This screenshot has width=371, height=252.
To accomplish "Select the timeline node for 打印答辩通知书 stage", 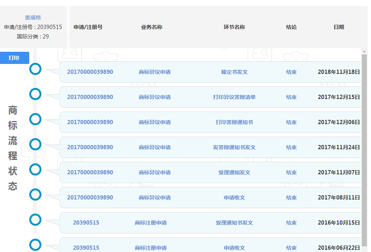I will tap(35, 119).
